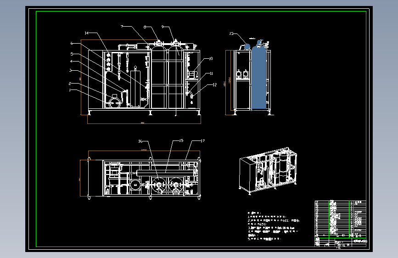Select balloon number 6 callout
The height and width of the screenshot is (258, 398).
pos(72,44)
